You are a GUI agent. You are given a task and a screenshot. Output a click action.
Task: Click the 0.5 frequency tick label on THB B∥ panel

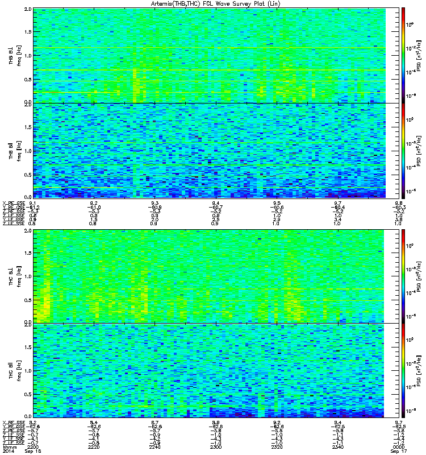28,175
